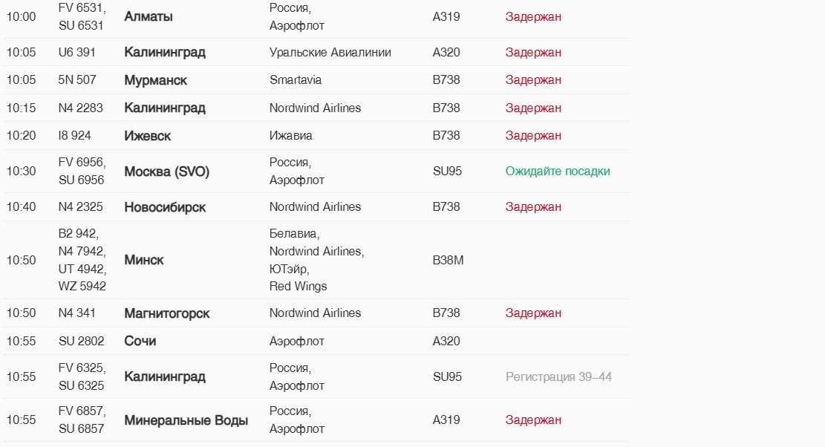
Task: Click flight number 5N 507
Action: point(77,80)
